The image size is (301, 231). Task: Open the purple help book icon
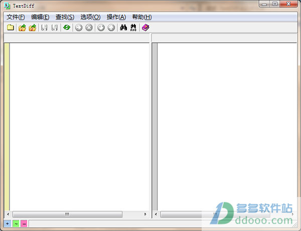(x=145, y=27)
